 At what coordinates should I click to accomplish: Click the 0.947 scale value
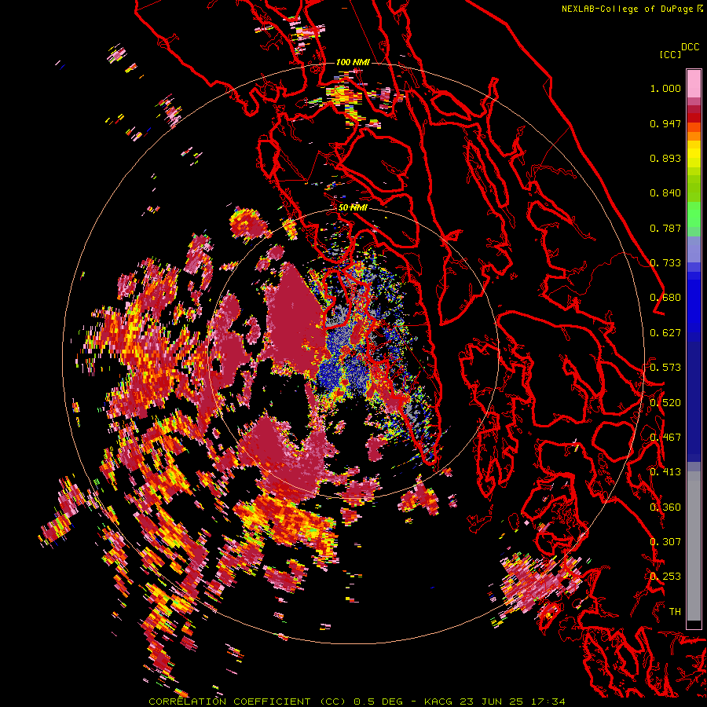pos(665,123)
